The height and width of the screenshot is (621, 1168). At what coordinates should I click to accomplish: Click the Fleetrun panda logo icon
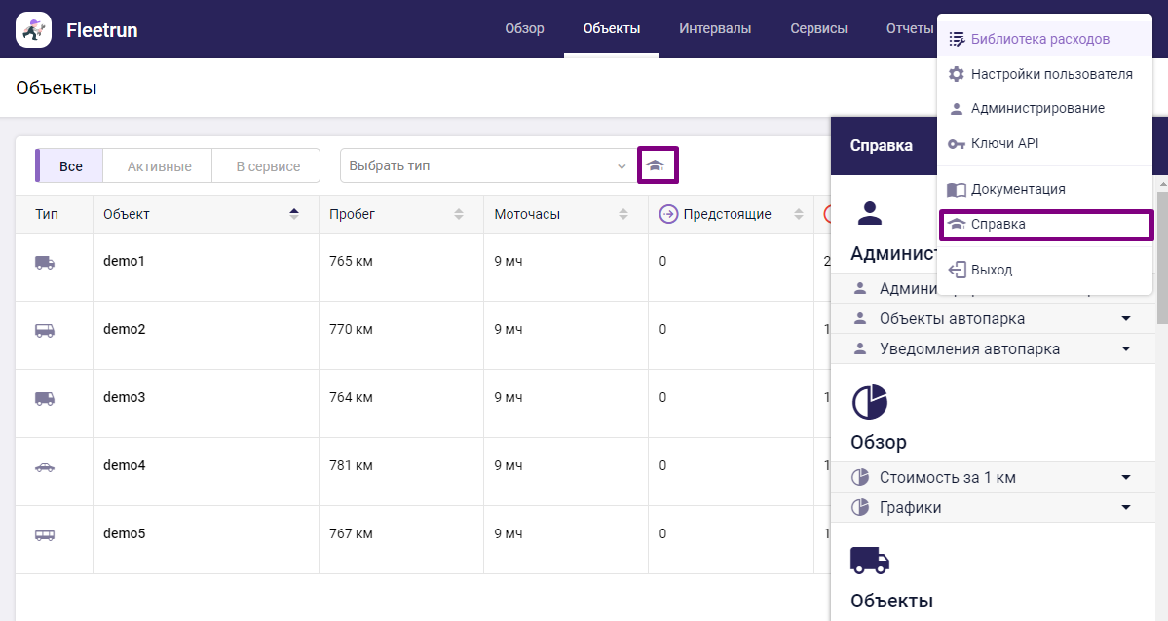33,29
